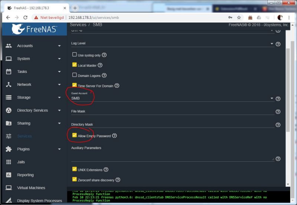Click the Services sliders icon
This screenshot has height=205, width=297.
[x=9, y=136]
